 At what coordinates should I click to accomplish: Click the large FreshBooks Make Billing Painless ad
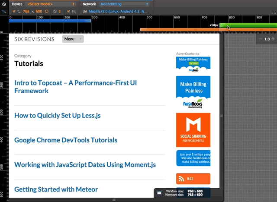193,92
